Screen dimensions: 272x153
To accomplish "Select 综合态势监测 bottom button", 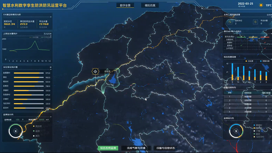I will click(x=108, y=148).
